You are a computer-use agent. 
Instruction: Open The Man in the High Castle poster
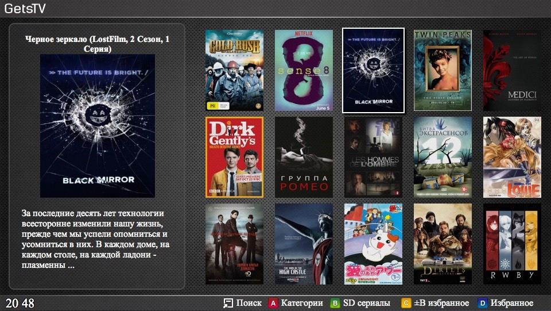coord(304,244)
